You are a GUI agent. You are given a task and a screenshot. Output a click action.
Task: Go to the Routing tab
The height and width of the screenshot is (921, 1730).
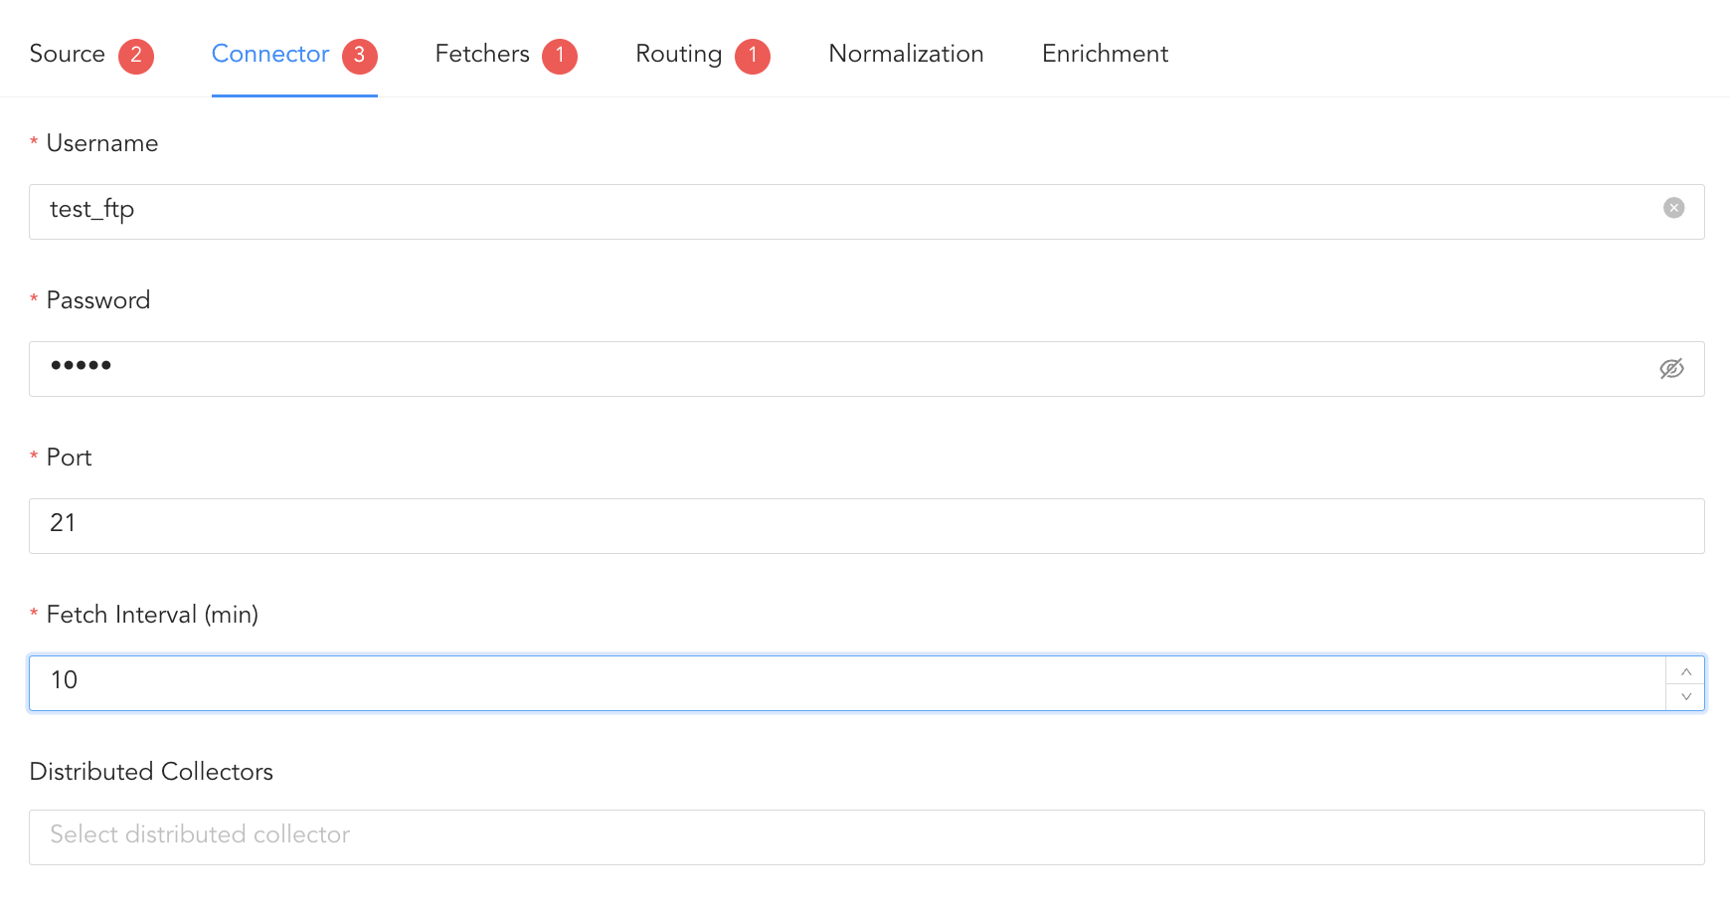click(678, 55)
